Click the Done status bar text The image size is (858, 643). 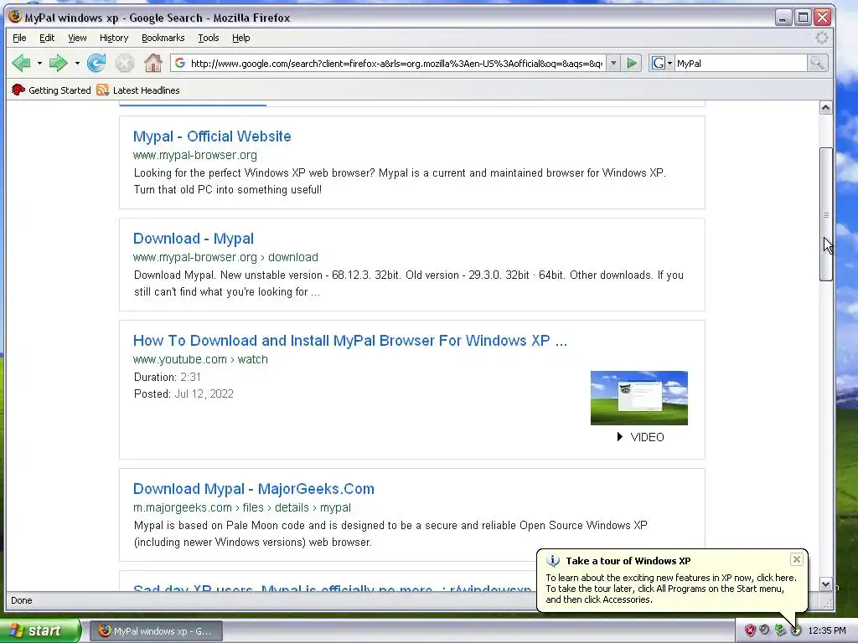[21, 600]
